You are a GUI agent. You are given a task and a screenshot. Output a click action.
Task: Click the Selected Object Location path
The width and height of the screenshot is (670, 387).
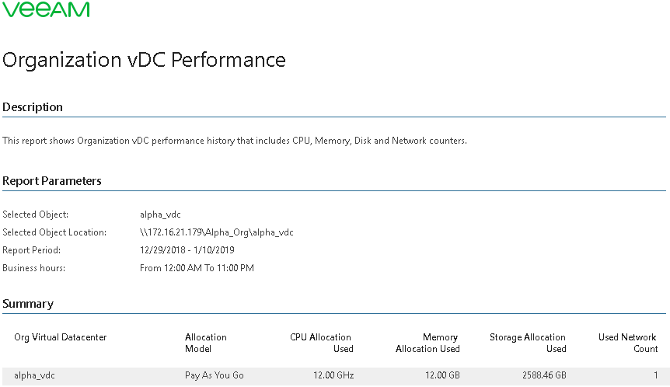pos(217,232)
